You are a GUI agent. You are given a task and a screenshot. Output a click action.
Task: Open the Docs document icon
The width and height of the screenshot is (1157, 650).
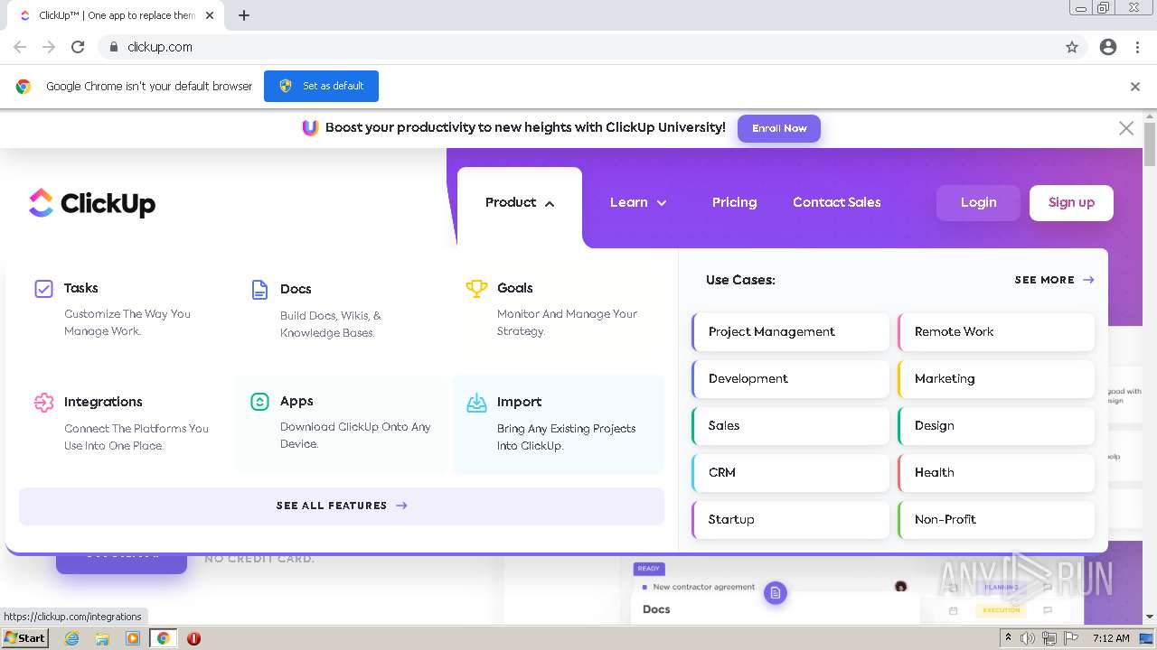[x=259, y=290]
